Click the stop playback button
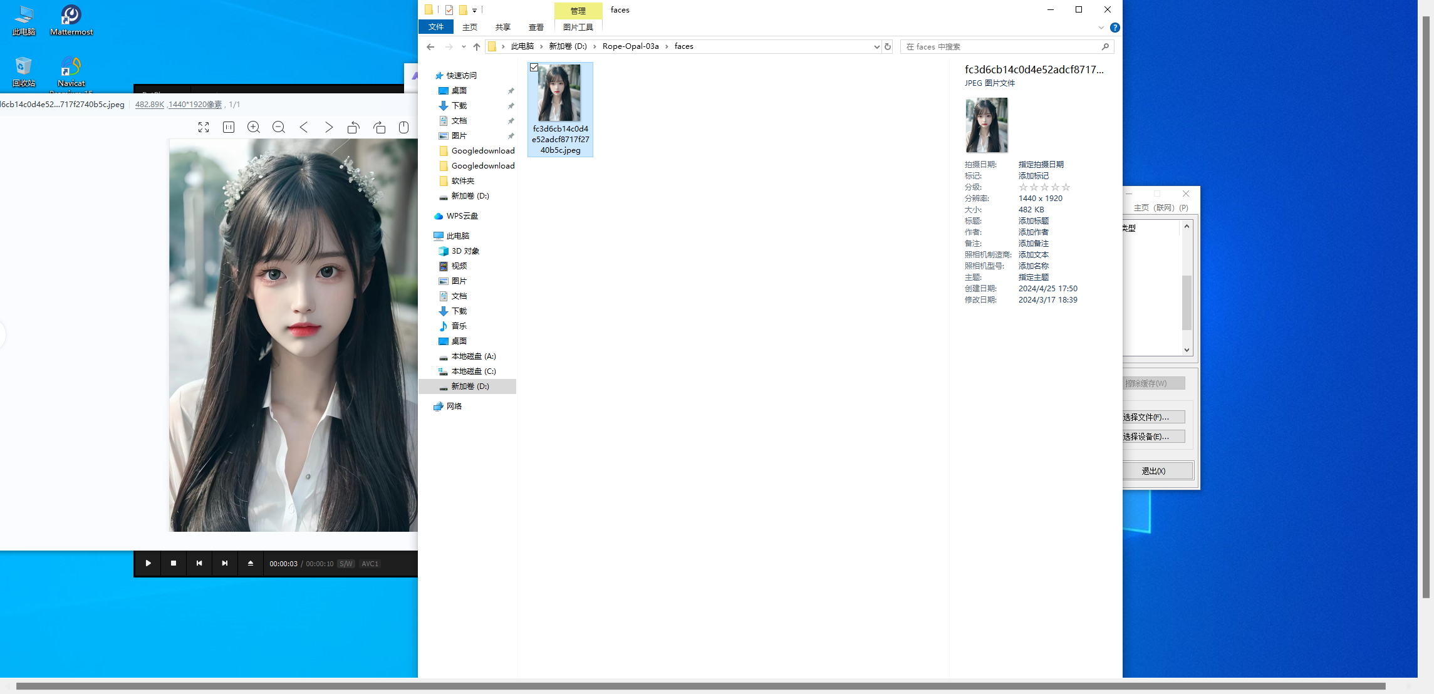 (174, 563)
